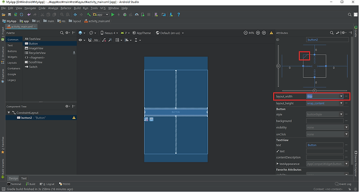Run the app with the green play button
359x192 pixels.
point(113,14)
